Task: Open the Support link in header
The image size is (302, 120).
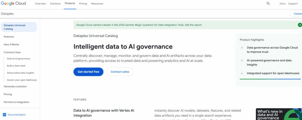Action: pyautogui.click(x=293, y=4)
